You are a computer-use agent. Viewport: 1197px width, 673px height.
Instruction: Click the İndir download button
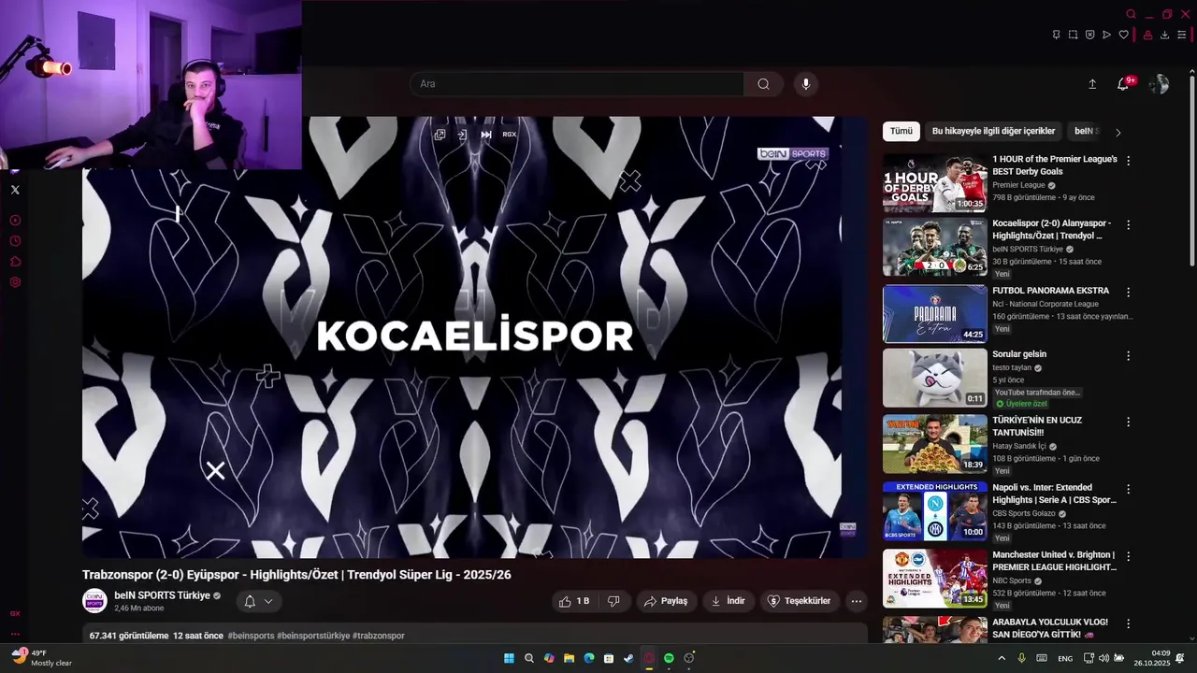pos(728,601)
